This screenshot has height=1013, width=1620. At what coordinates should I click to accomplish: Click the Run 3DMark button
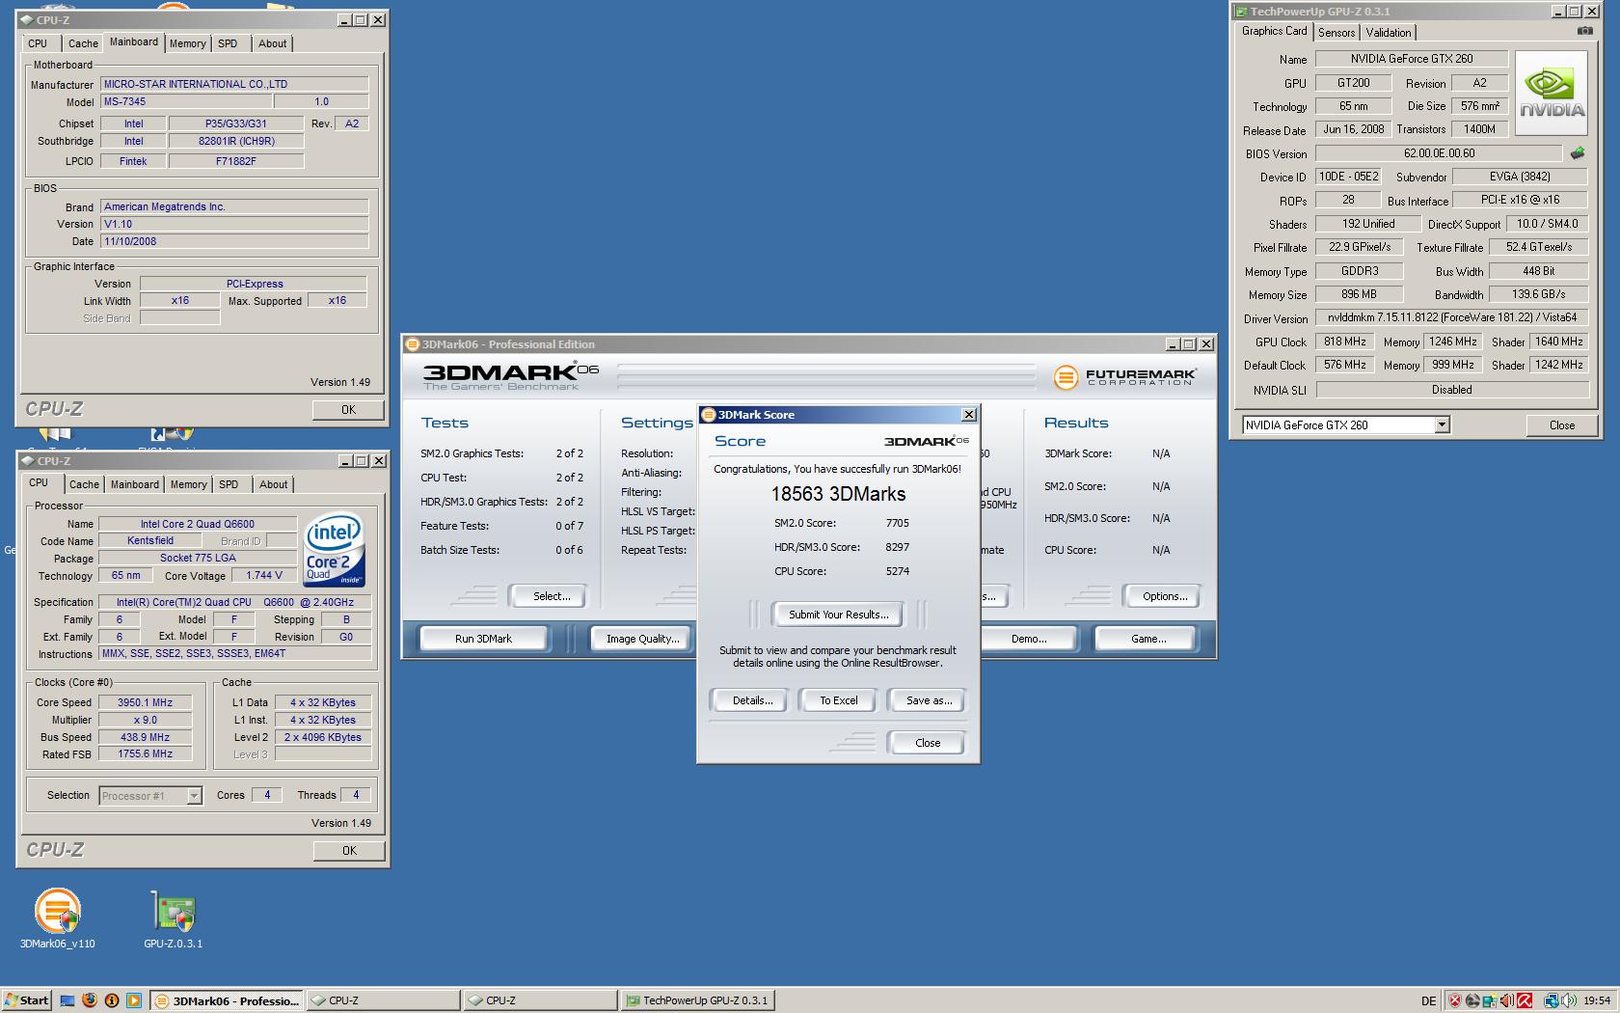(483, 639)
